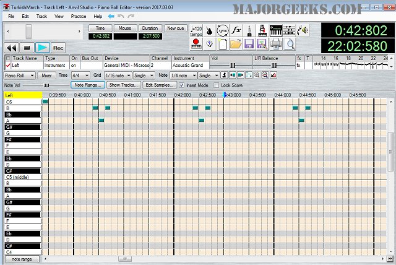The image size is (396, 265).
Task: Click the audio jack plug icon
Action: point(249,31)
